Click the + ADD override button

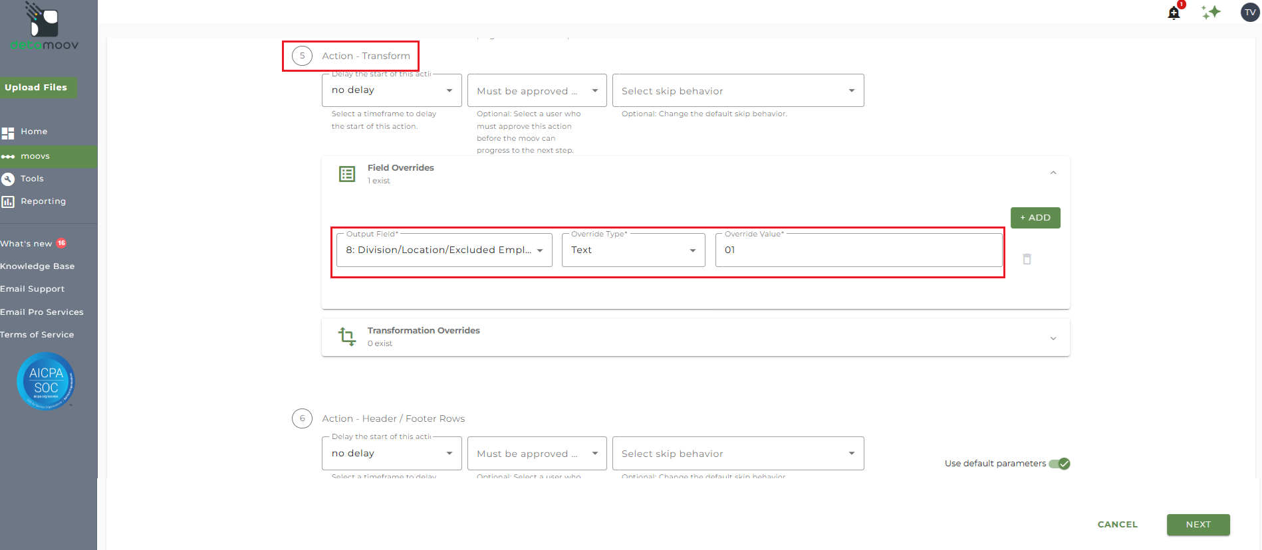(x=1035, y=218)
